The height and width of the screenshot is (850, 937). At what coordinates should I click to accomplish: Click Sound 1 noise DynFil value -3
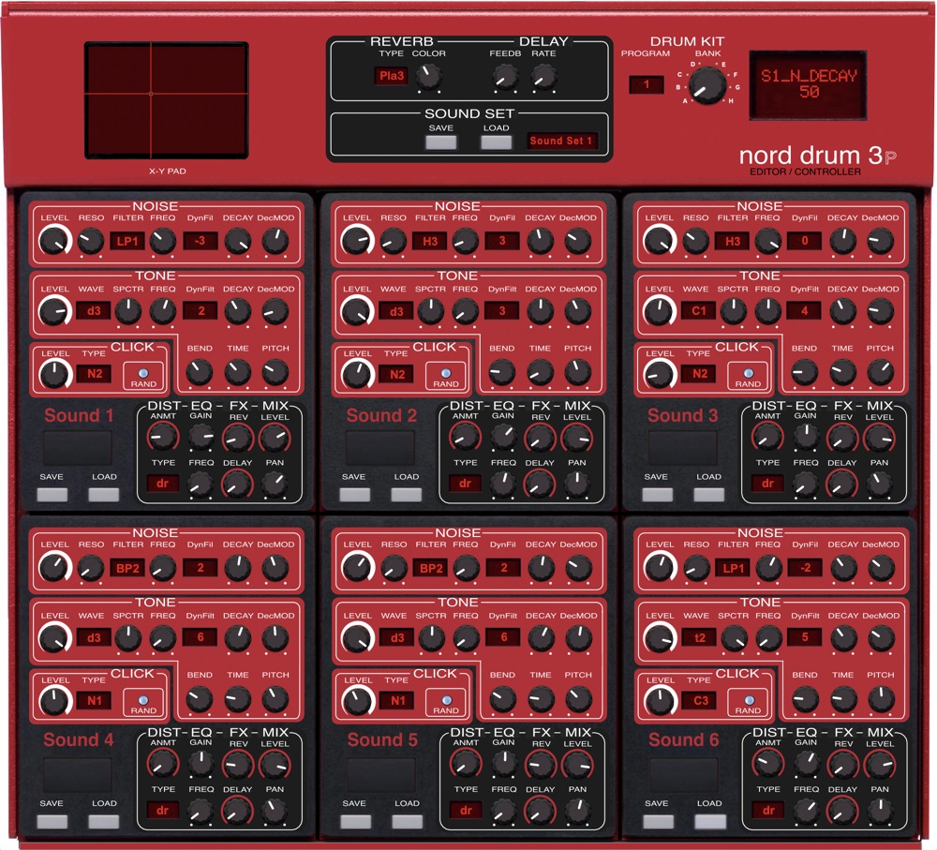click(x=201, y=241)
